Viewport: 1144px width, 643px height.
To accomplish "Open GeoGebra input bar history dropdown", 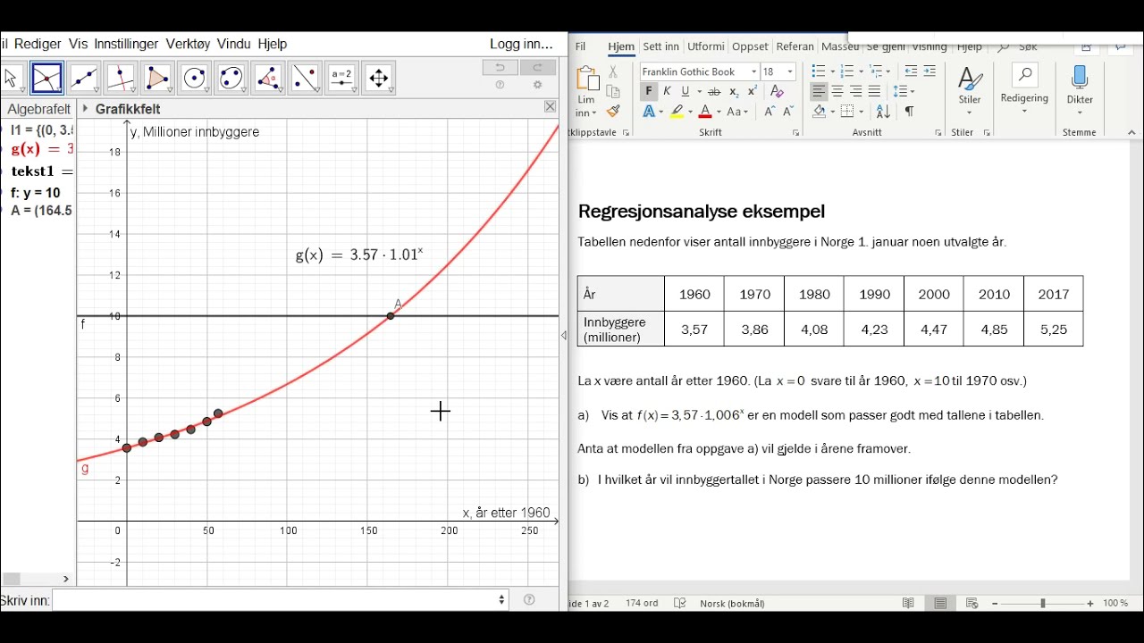I will (x=501, y=600).
